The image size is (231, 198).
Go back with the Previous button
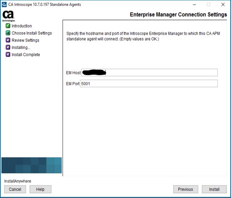[186, 189]
